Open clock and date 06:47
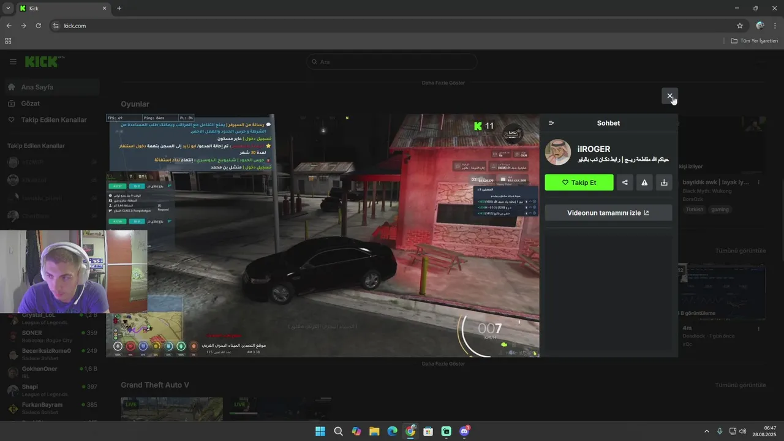The image size is (784, 441). click(x=764, y=431)
